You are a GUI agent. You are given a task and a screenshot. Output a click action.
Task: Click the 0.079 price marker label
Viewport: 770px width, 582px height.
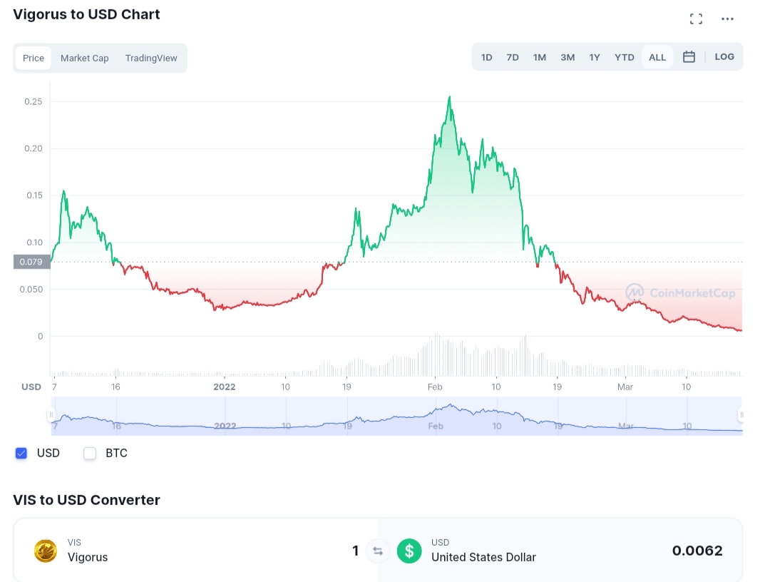[31, 262]
